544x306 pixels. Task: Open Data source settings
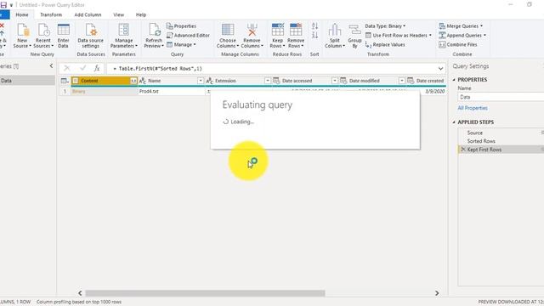(91, 36)
